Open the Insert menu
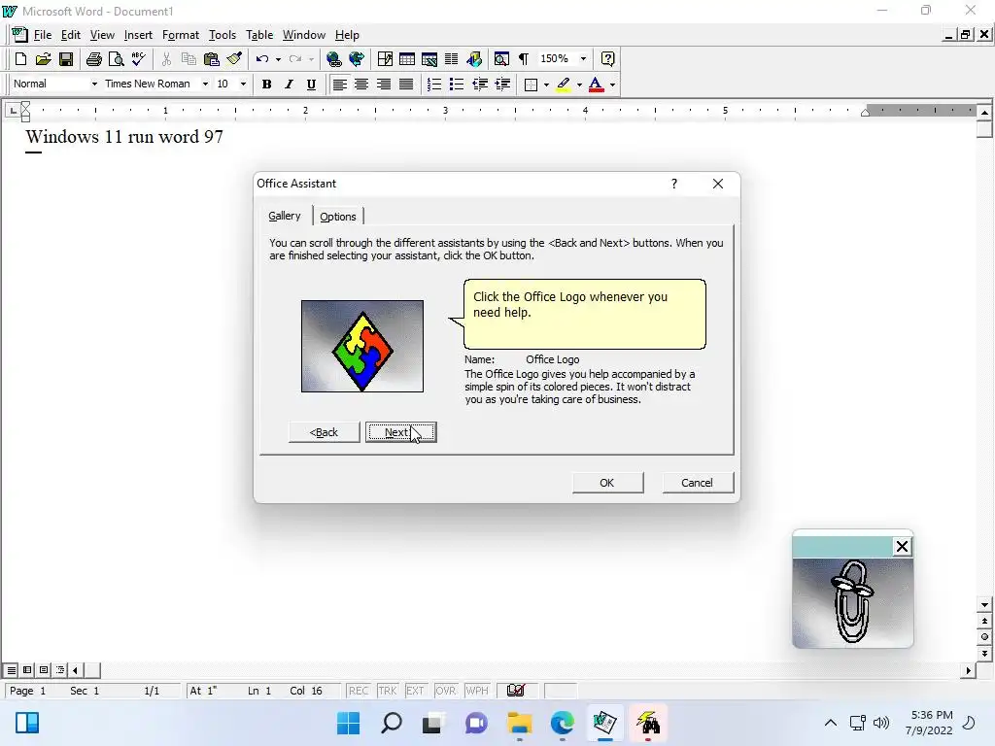 138,35
